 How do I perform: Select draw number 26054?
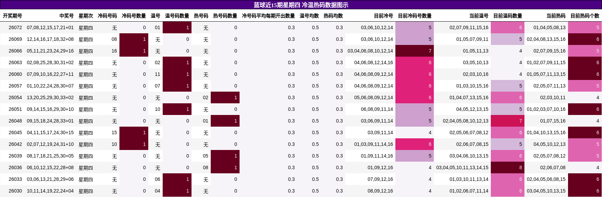tap(15, 97)
